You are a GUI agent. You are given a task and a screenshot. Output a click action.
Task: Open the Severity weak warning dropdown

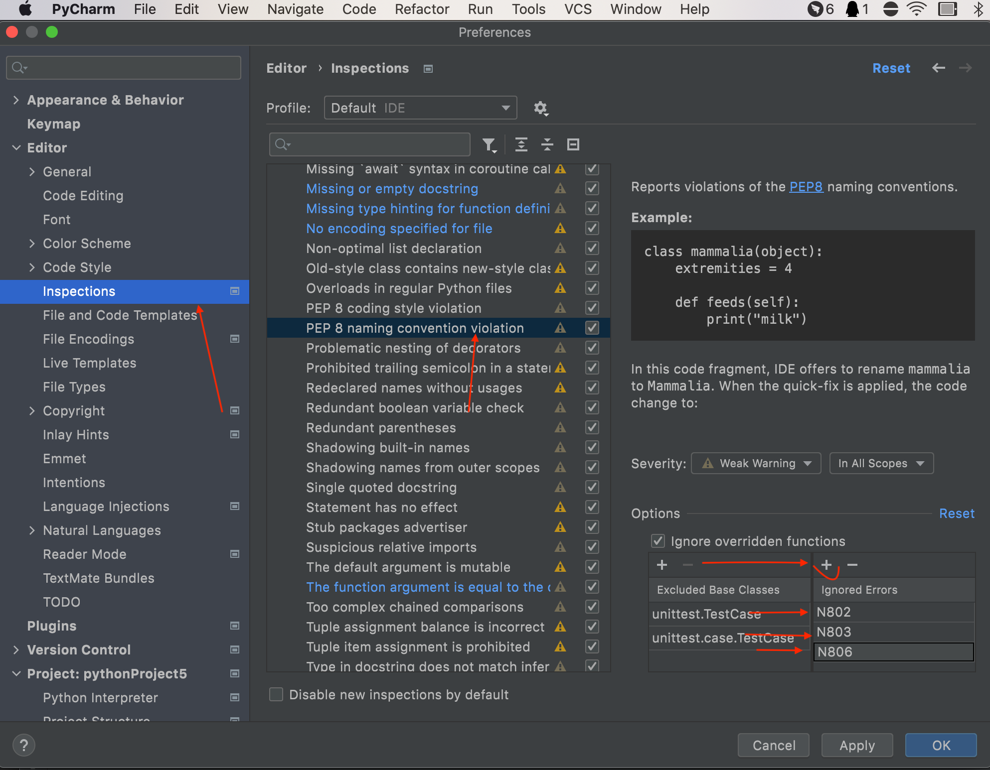[x=755, y=463]
